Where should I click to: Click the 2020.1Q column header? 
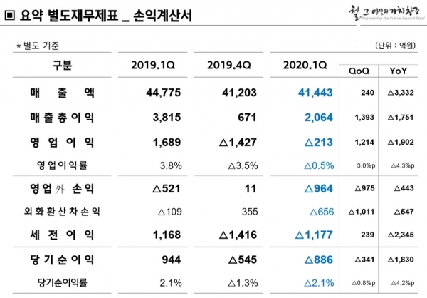(x=306, y=66)
